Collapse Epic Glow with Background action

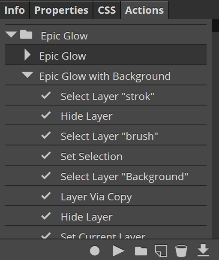(27, 75)
